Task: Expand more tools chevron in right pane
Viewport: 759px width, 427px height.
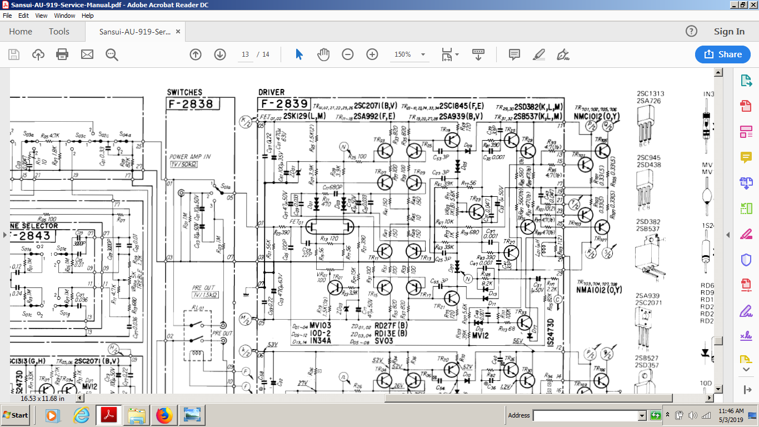Action: 746,369
